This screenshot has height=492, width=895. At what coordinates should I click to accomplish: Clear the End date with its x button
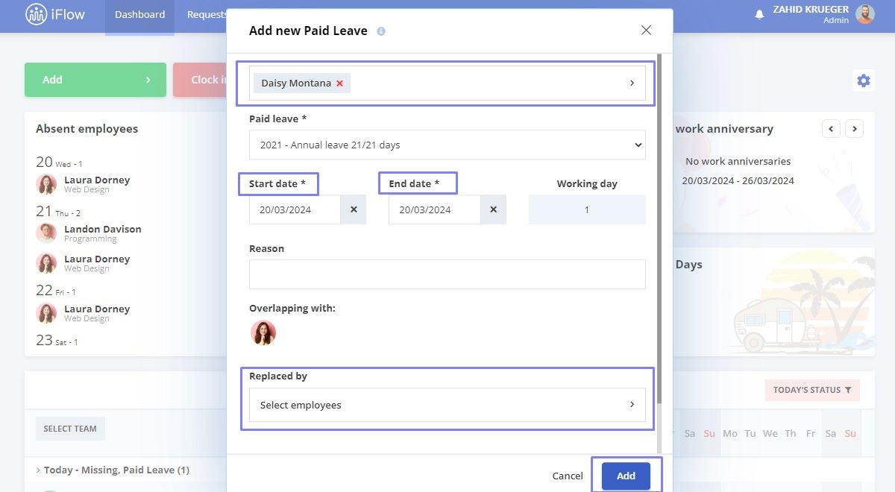493,210
